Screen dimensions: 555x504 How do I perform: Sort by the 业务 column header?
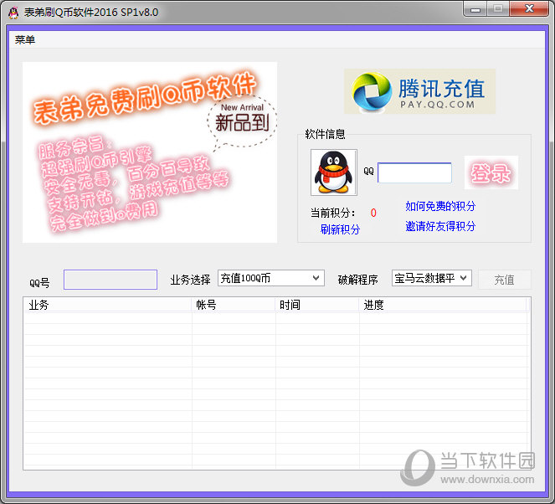[x=107, y=305]
